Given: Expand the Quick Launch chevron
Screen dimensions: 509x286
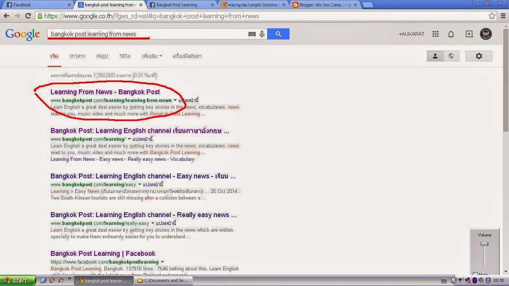Looking at the screenshot, I should [69, 279].
